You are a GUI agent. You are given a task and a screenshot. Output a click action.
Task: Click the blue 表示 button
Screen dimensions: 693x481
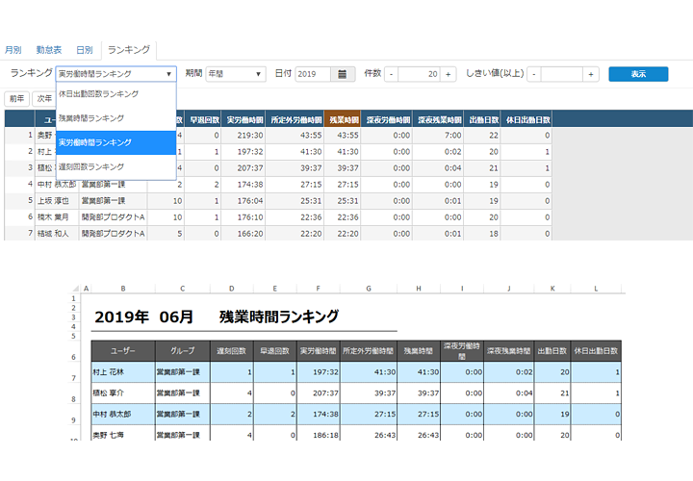tap(638, 74)
